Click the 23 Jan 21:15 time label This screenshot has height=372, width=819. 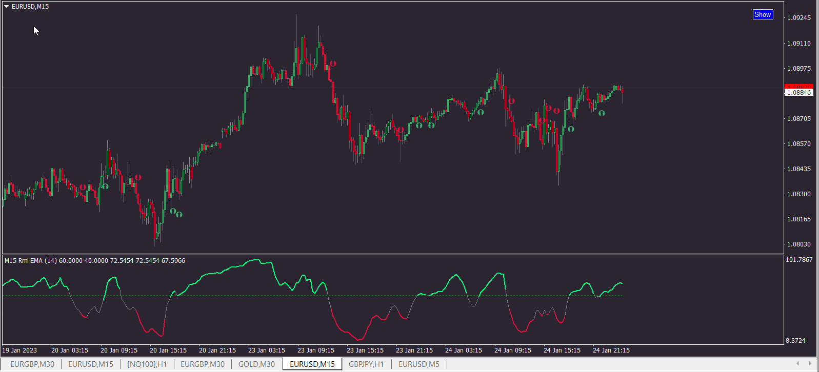click(x=414, y=350)
